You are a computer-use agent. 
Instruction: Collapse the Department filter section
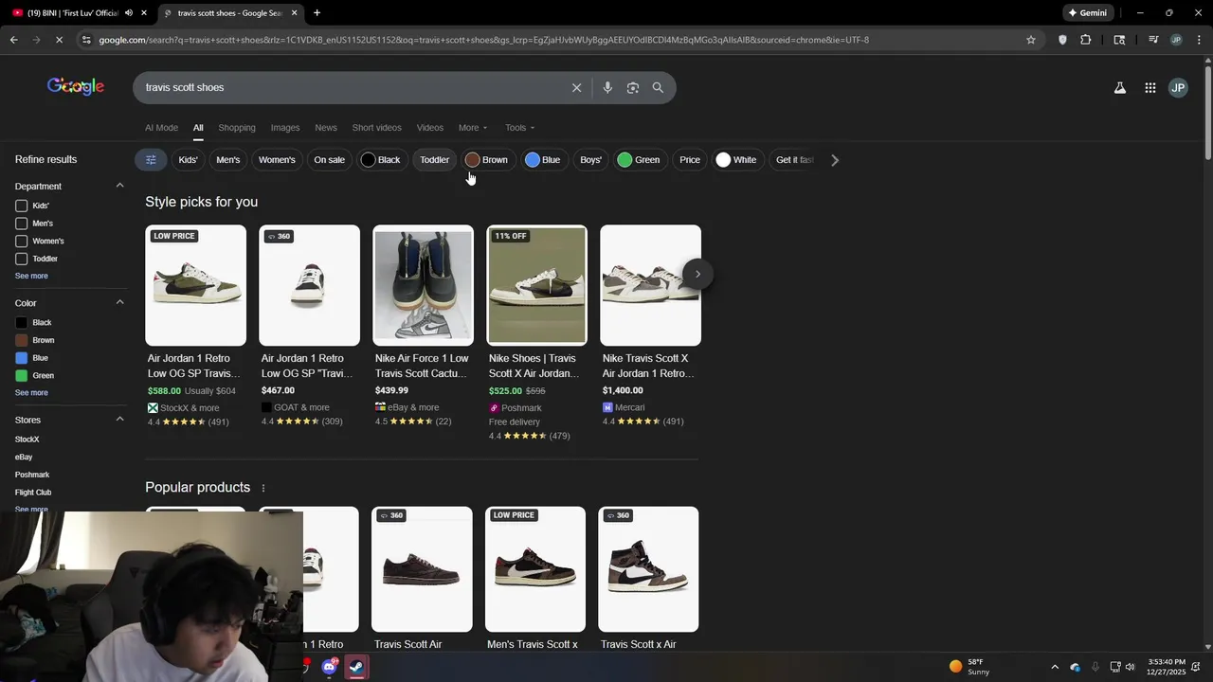point(119,186)
